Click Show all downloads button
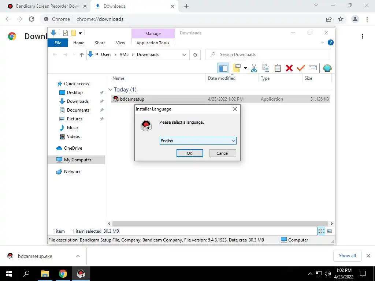375x281 pixels. 347,256
